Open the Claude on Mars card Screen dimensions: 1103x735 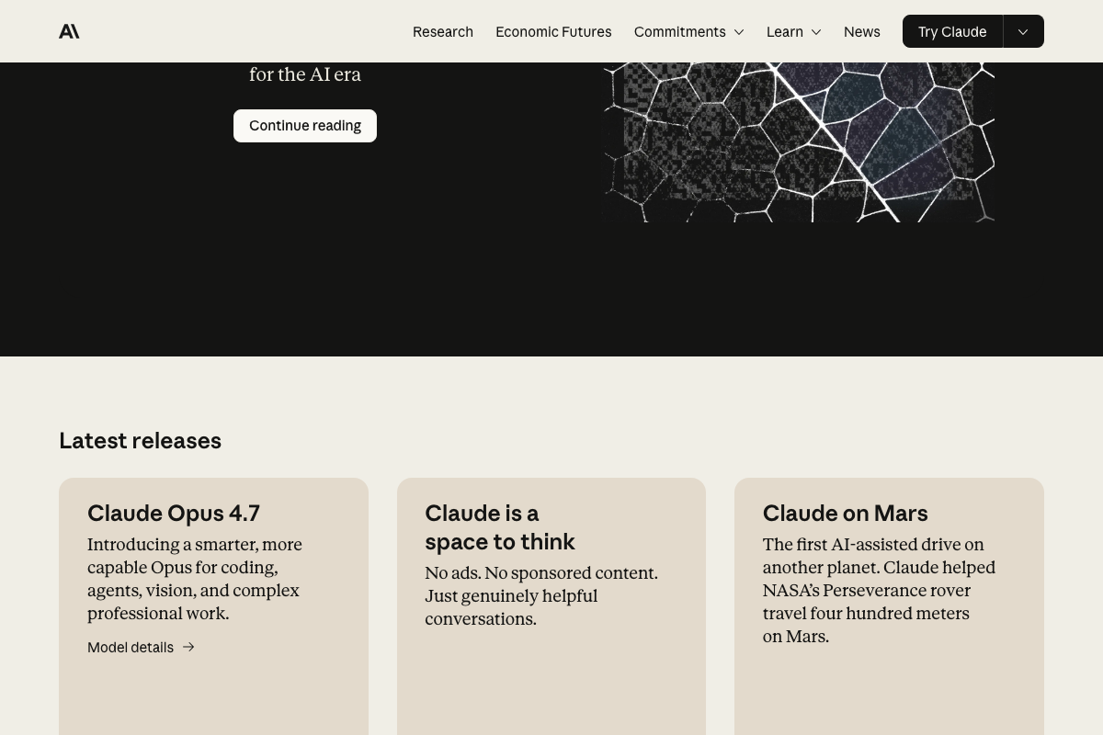click(x=889, y=606)
